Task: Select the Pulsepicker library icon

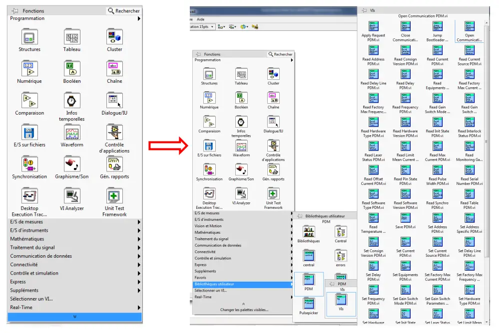Action: coord(309,304)
